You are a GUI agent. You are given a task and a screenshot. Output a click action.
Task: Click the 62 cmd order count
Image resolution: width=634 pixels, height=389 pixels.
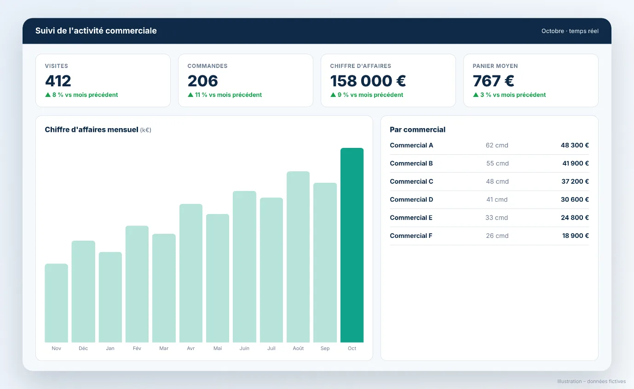[x=497, y=146]
